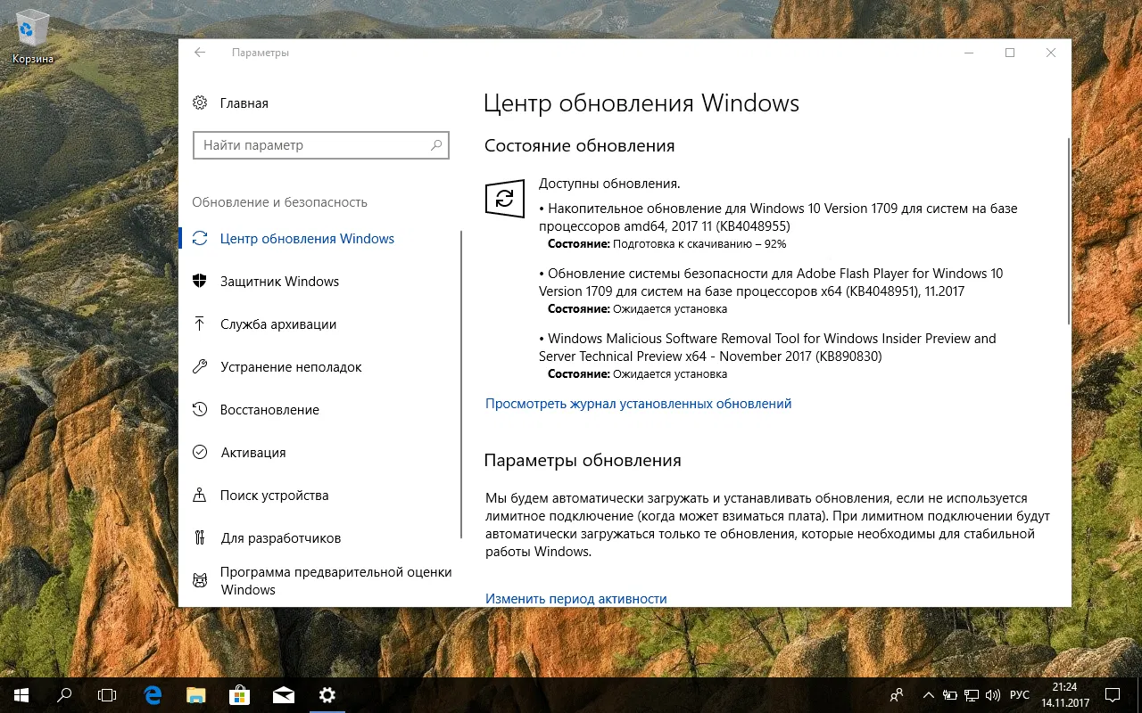This screenshot has height=713, width=1142.
Task: Select the Служба архивации backup section
Action: pyautogui.click(x=278, y=324)
